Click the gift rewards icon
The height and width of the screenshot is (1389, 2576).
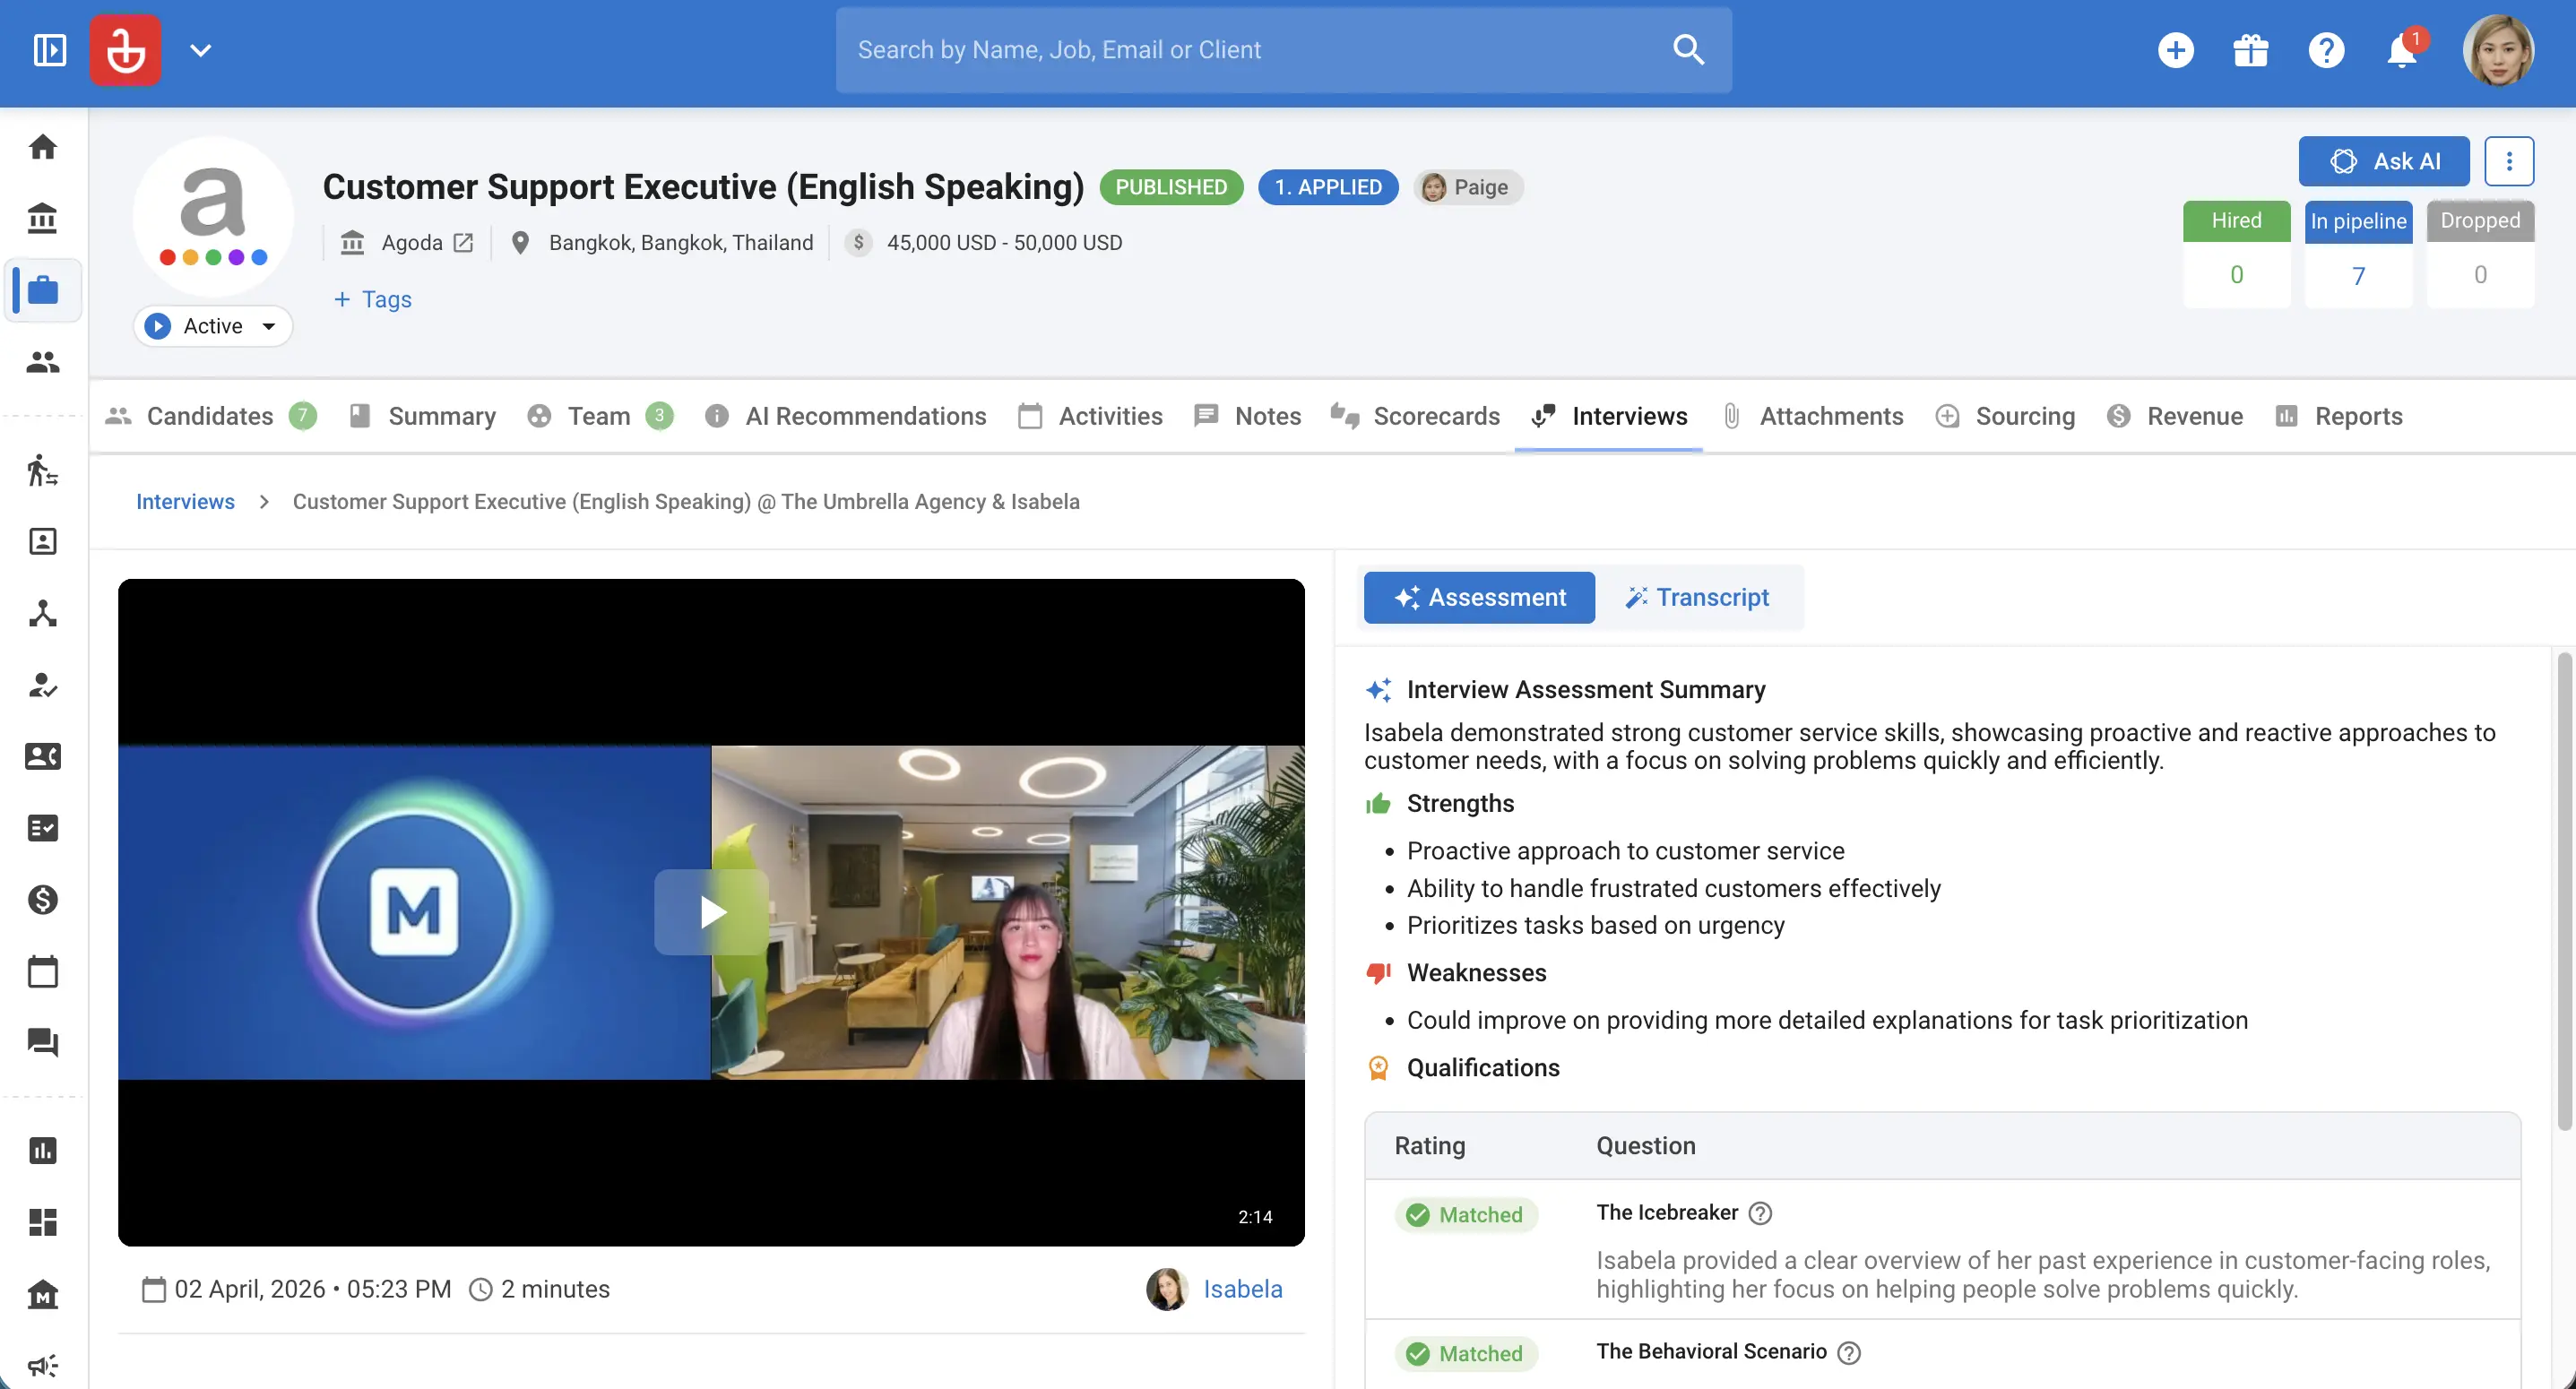[2250, 50]
